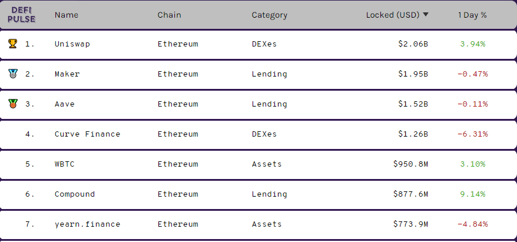Click the Assets category in WBTC row
The width and height of the screenshot is (517, 242).
(267, 164)
